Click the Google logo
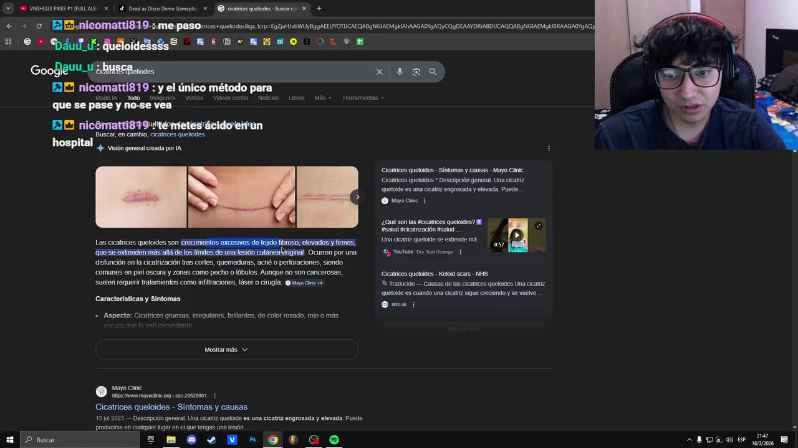798x448 pixels. pyautogui.click(x=49, y=71)
